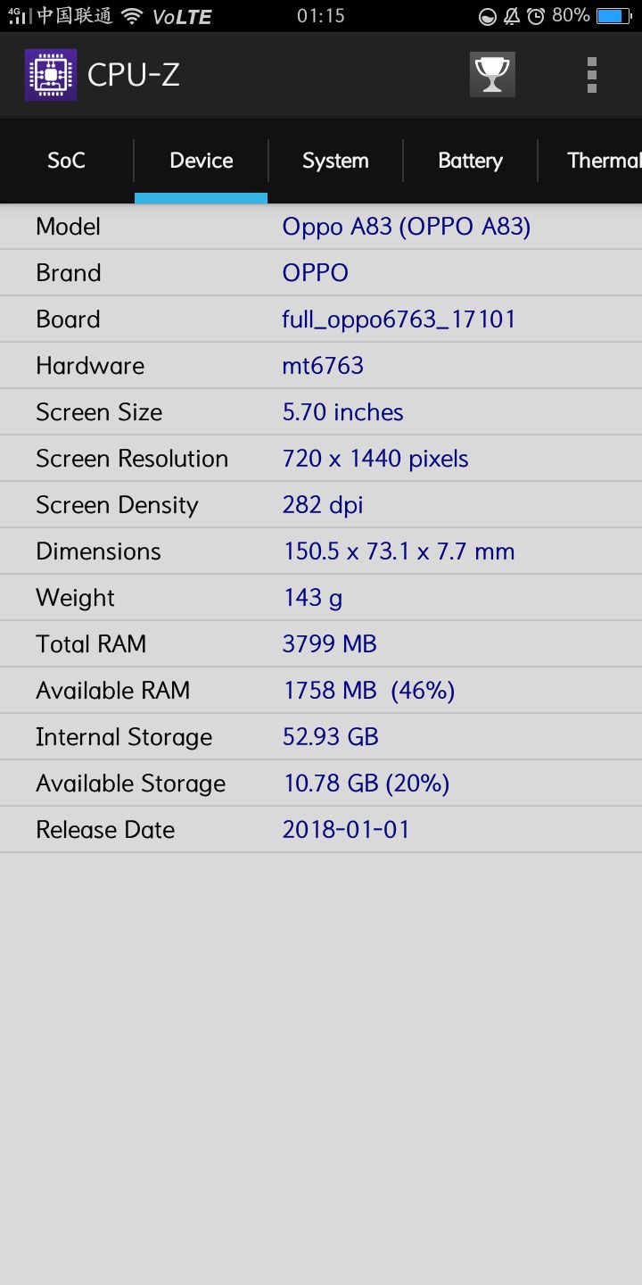Viewport: 642px width, 1285px height.
Task: Open the three-dot overflow menu
Action: click(x=591, y=75)
